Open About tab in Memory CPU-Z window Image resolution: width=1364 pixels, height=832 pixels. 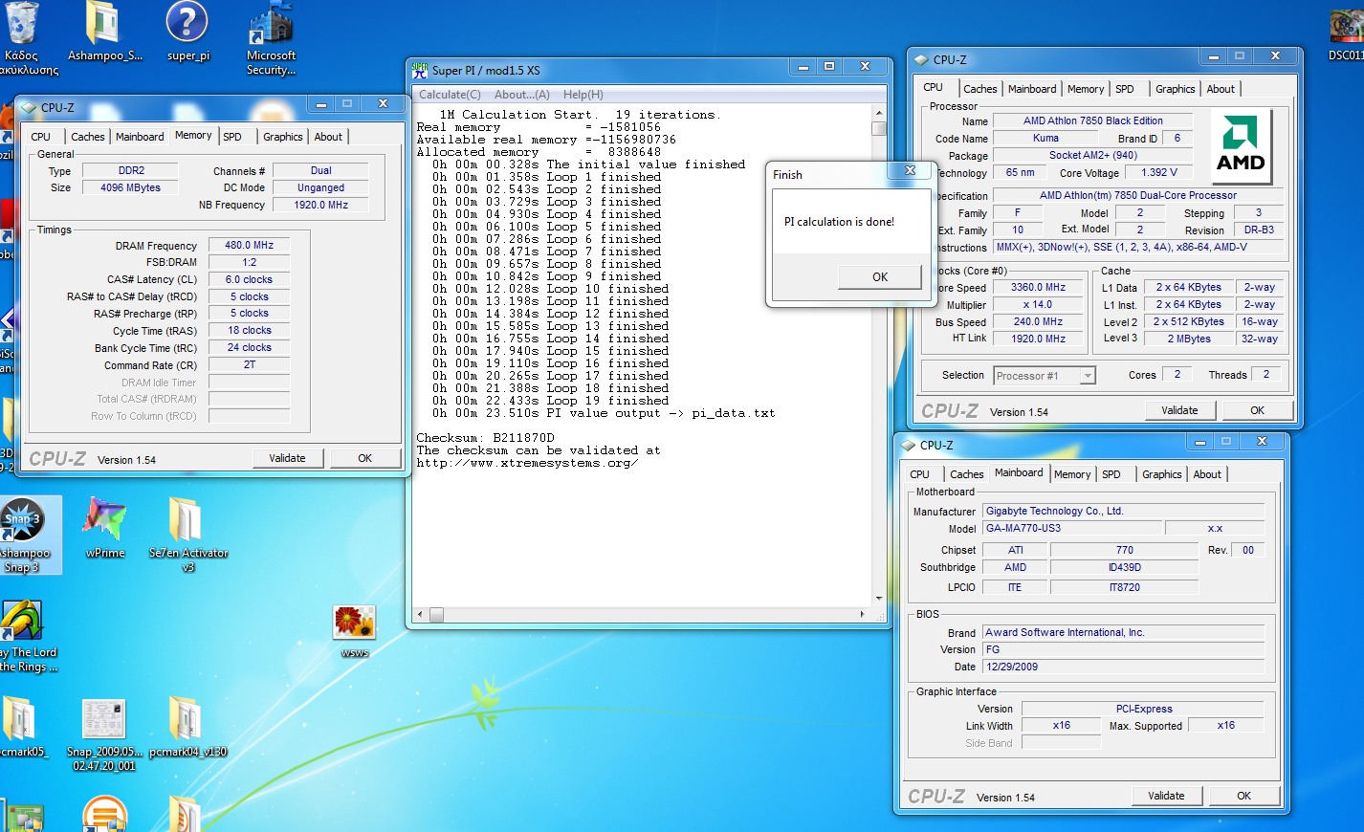[x=328, y=137]
